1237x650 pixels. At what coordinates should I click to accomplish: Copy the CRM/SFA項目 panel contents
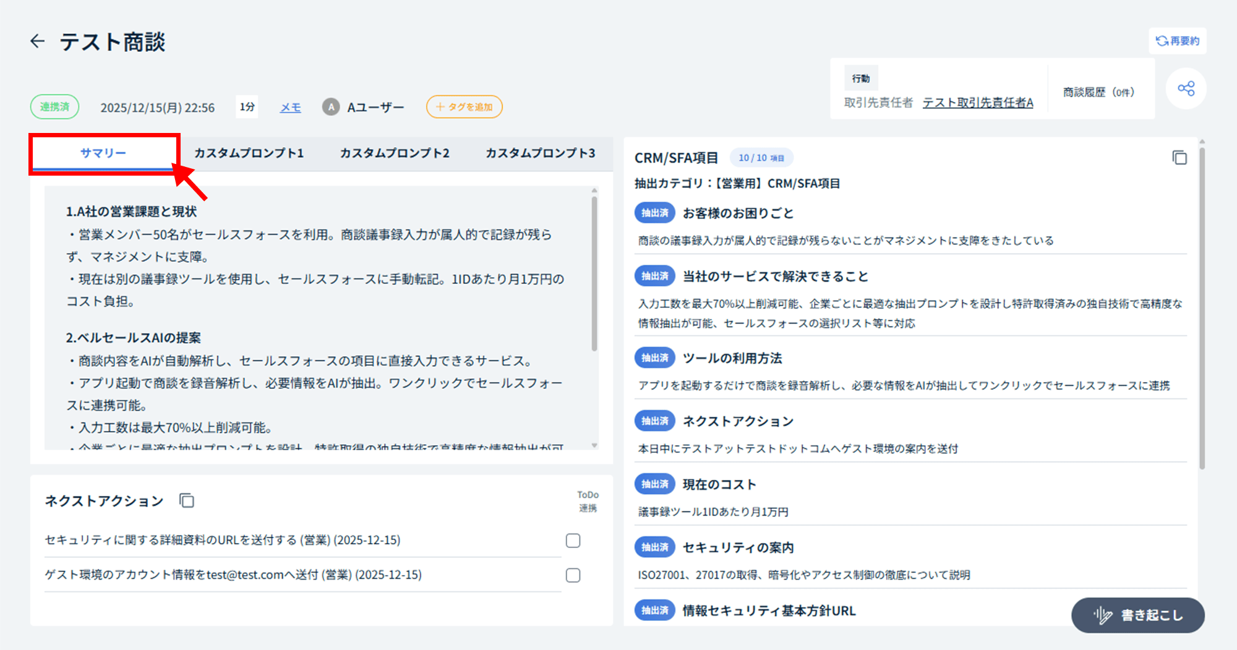coord(1179,158)
